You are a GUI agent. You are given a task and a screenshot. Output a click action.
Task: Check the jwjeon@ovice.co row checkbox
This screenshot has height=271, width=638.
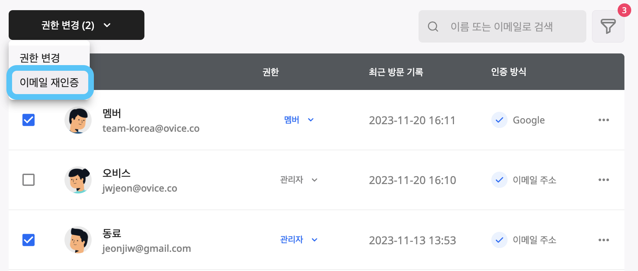[29, 180]
